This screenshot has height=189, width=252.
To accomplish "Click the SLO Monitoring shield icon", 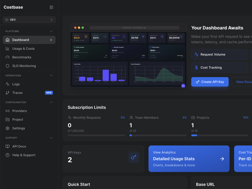I will [x=7, y=66].
